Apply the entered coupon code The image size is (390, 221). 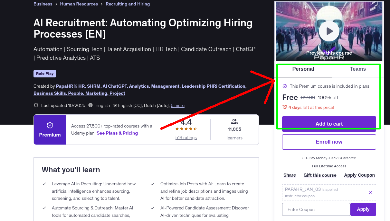(363, 209)
